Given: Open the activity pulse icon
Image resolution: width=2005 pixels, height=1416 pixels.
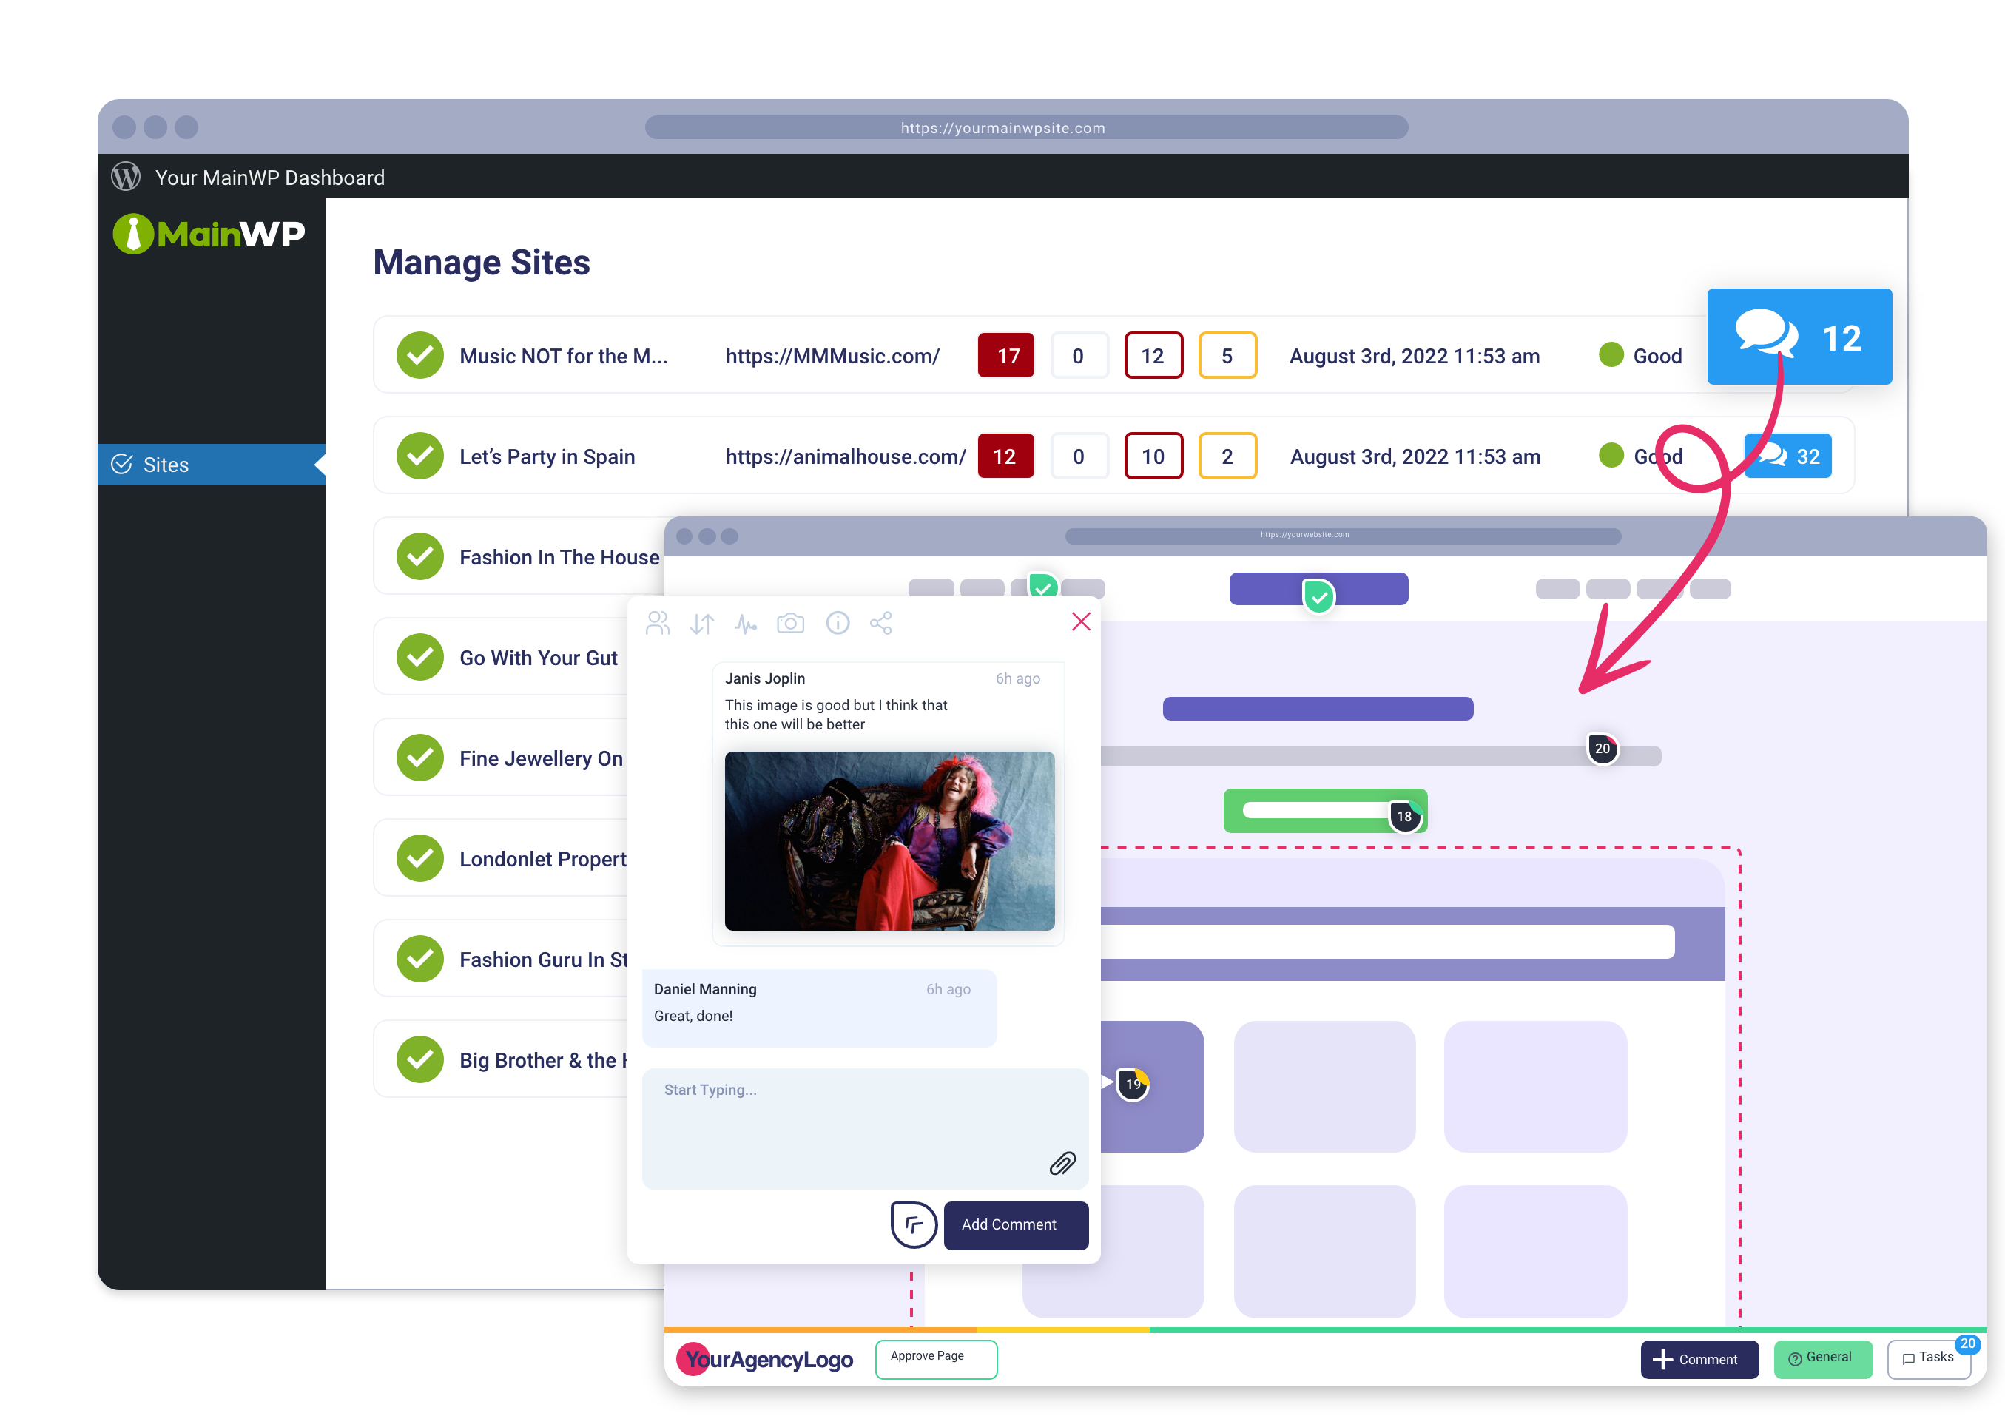Looking at the screenshot, I should click(x=746, y=624).
